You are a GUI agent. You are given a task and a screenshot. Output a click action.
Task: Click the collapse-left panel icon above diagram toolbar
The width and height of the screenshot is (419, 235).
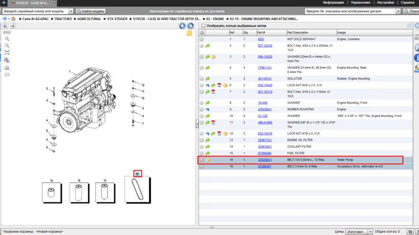(5, 26)
